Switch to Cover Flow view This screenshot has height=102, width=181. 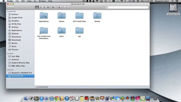coord(48,7)
